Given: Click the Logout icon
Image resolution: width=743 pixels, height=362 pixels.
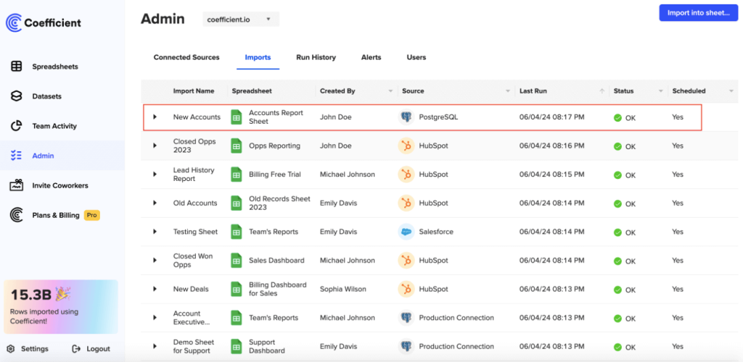Looking at the screenshot, I should [75, 349].
